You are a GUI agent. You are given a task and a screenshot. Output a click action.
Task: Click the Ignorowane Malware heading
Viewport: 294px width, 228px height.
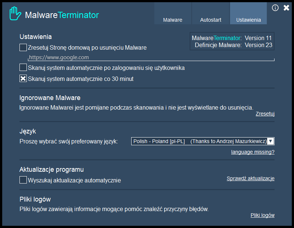pos(50,98)
